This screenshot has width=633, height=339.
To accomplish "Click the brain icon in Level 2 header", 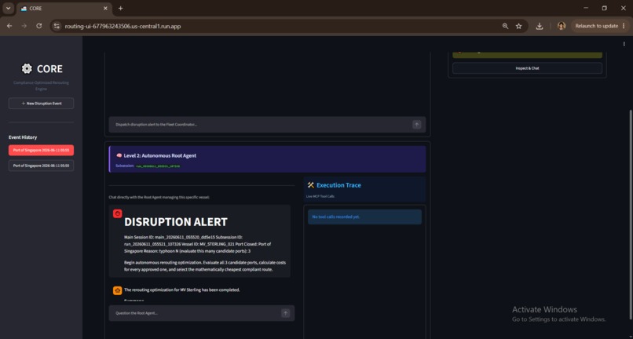I will tap(119, 155).
